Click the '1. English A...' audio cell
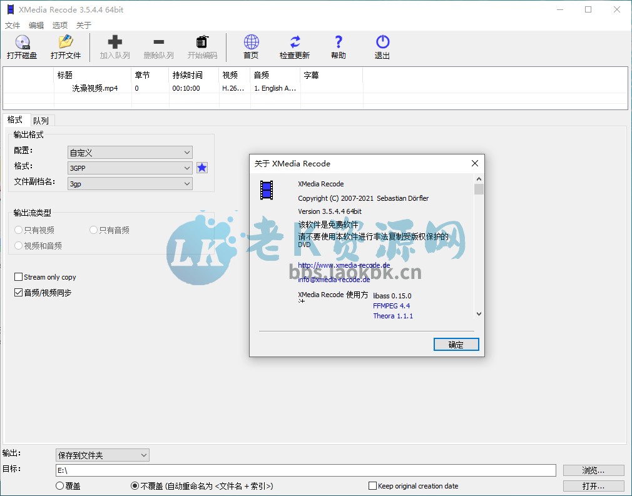The image size is (632, 496). coord(275,88)
